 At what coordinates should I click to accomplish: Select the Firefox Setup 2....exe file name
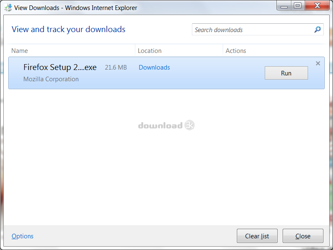[x=60, y=67]
